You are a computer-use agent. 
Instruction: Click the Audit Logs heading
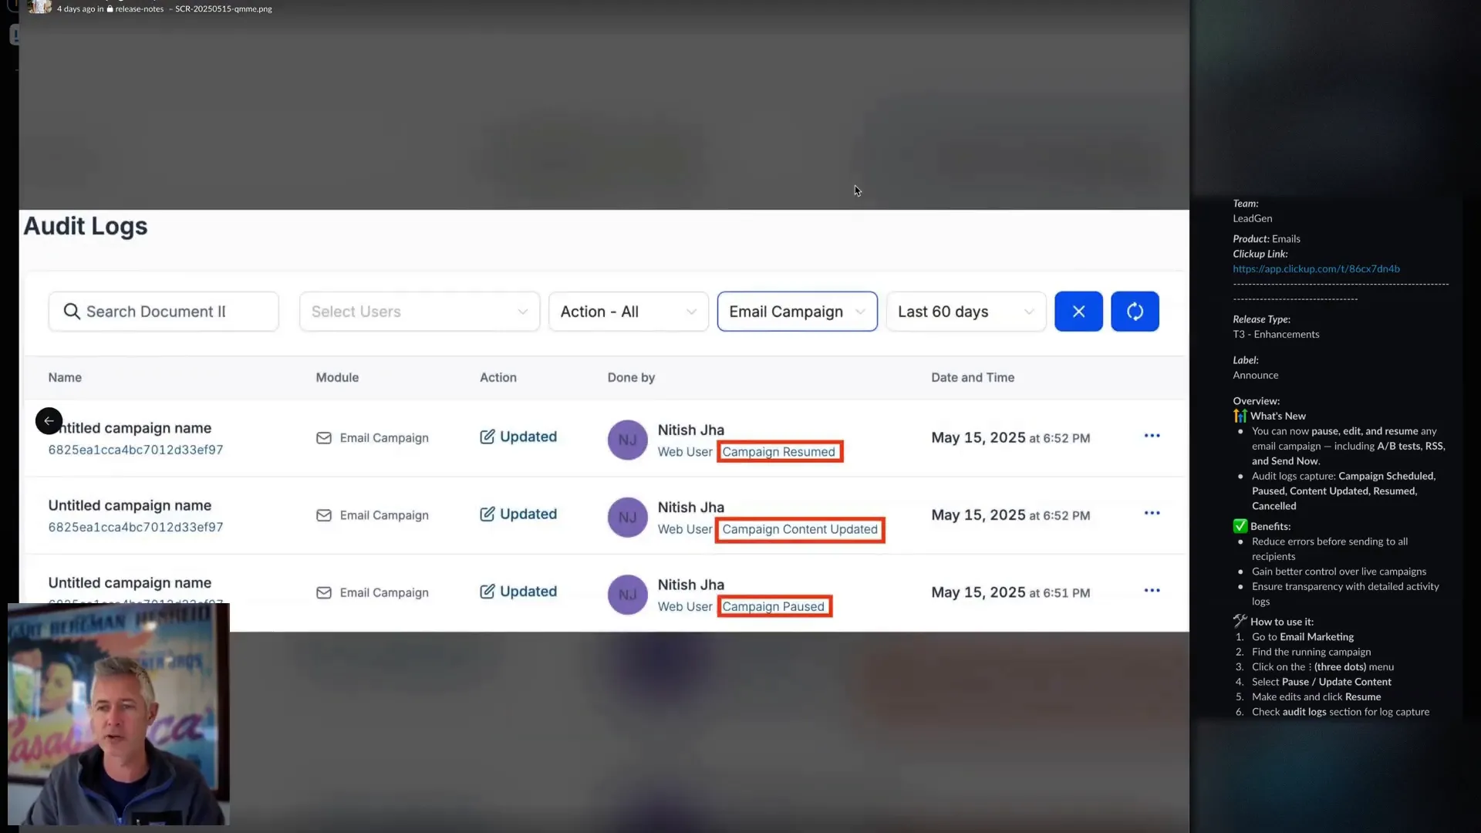86,226
